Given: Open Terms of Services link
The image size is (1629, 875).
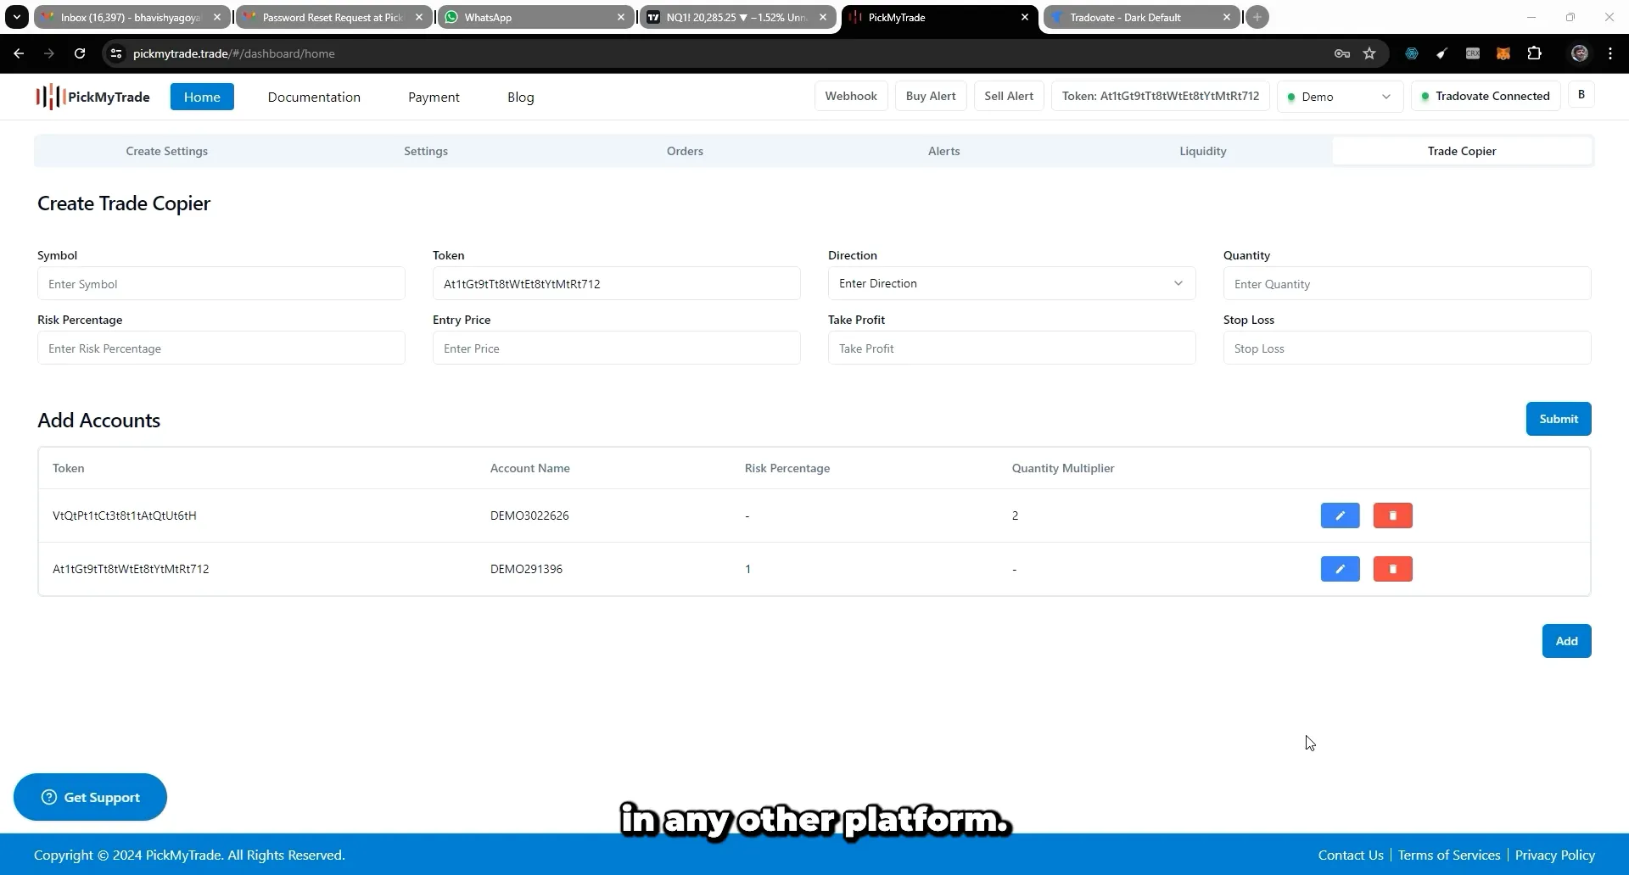Looking at the screenshot, I should coord(1449,855).
